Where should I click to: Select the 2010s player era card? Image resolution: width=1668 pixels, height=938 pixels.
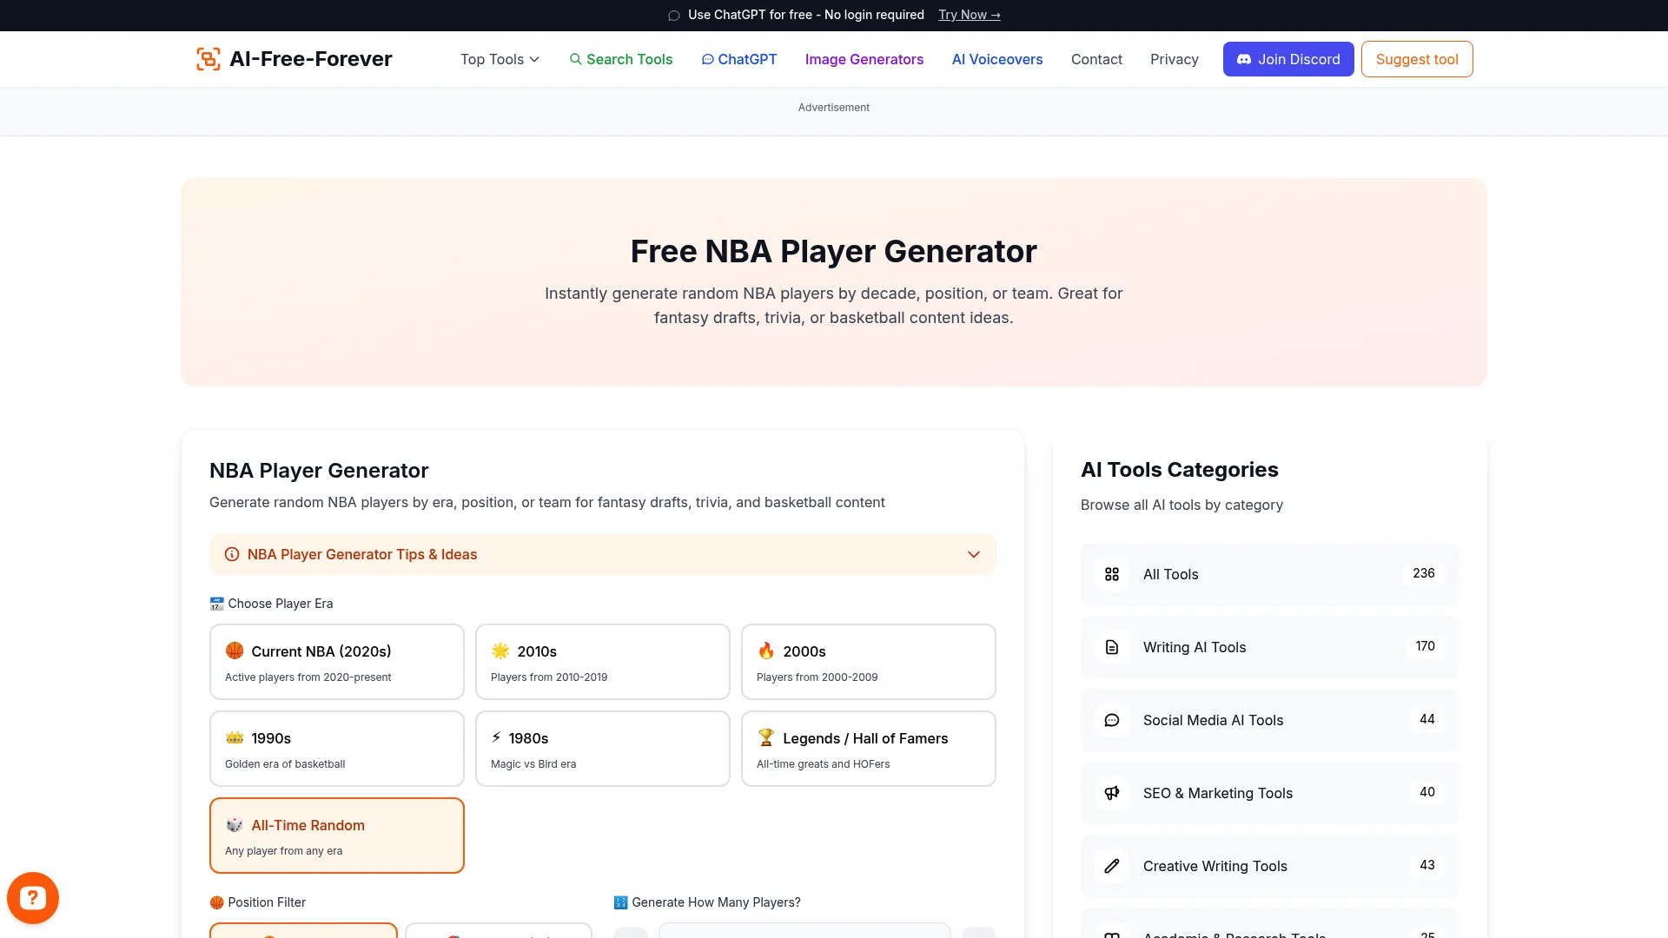click(602, 661)
